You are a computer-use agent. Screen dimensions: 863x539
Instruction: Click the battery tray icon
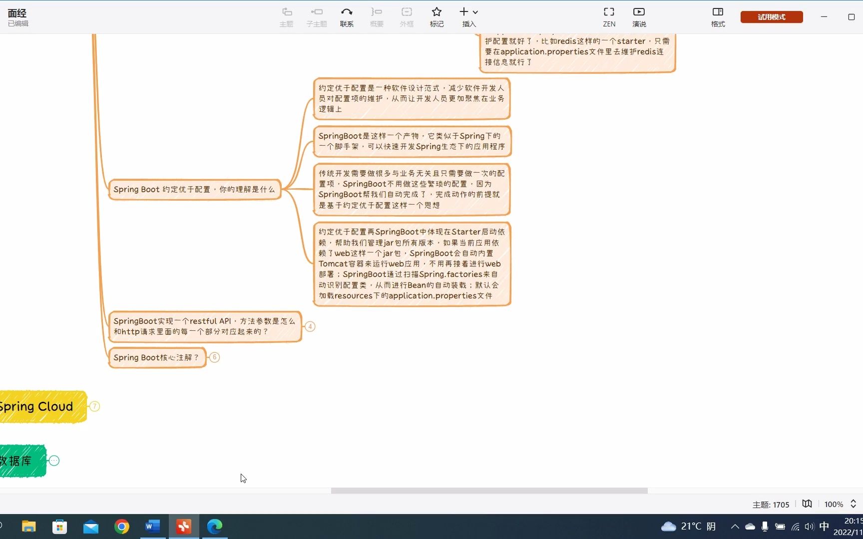pos(780,527)
